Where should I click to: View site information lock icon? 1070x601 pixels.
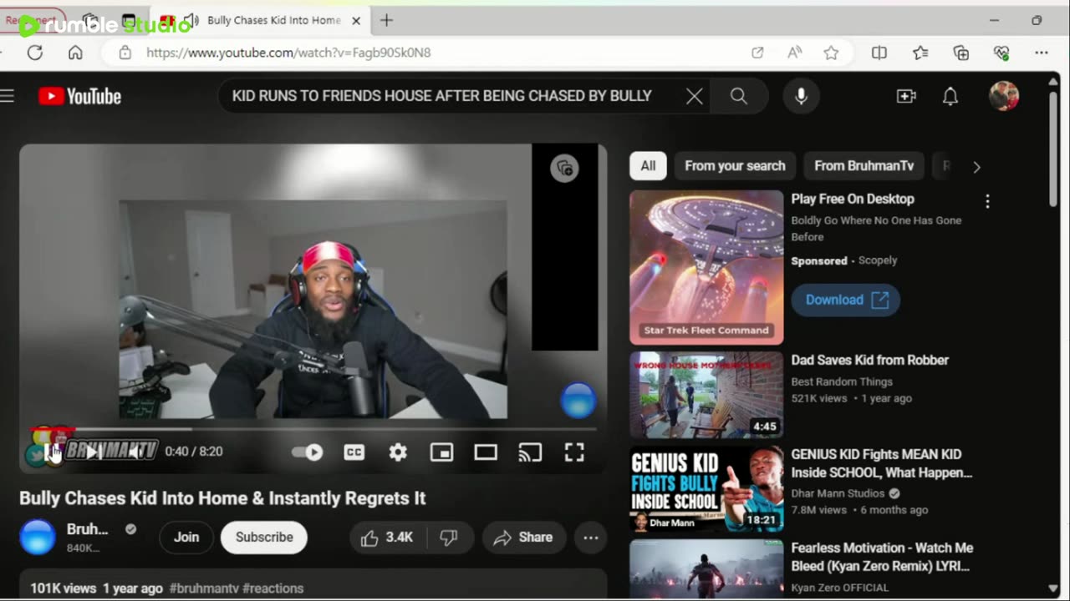pos(125,53)
